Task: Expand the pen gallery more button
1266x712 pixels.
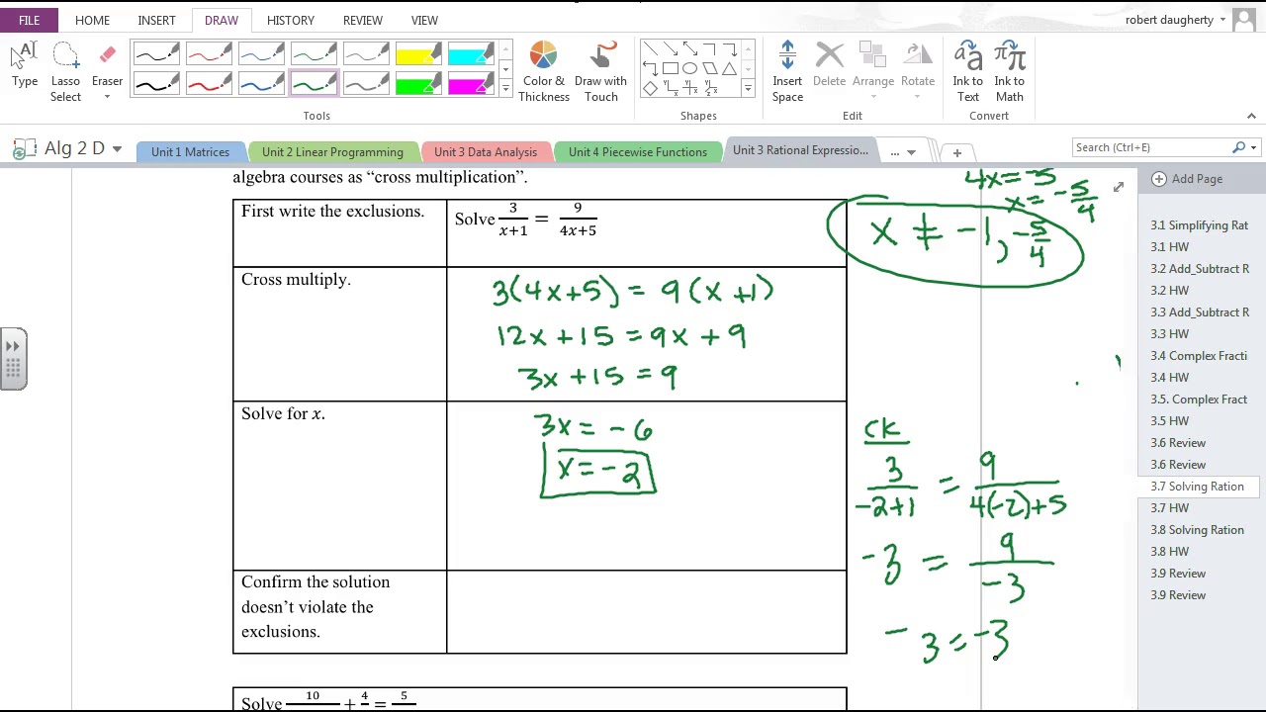Action: [505, 89]
